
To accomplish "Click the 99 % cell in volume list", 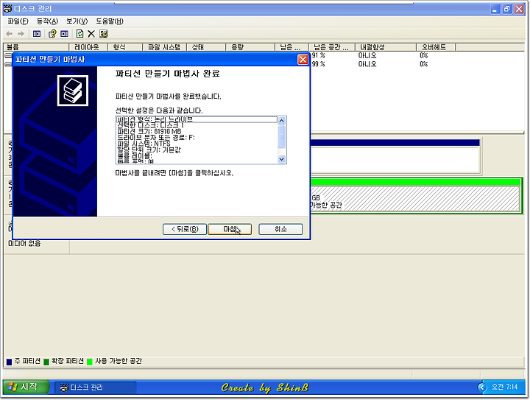I will (319, 64).
